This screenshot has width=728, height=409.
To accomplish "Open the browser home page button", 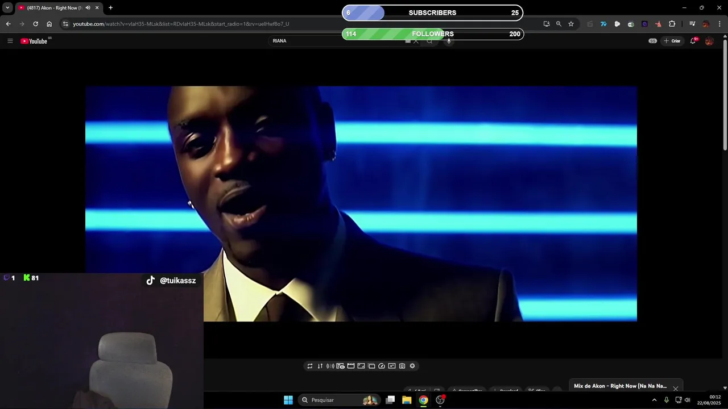I will pyautogui.click(x=49, y=24).
